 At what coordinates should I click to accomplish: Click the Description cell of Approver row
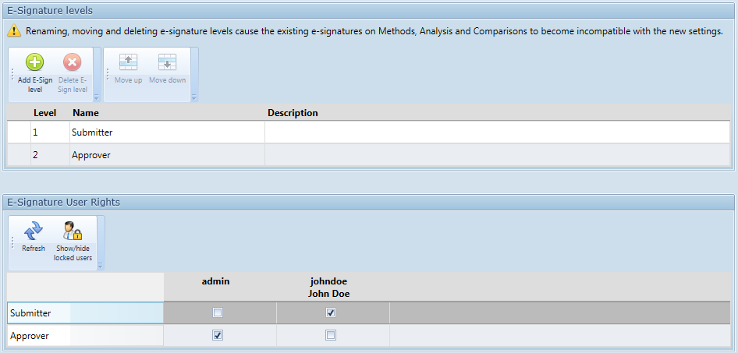497,154
